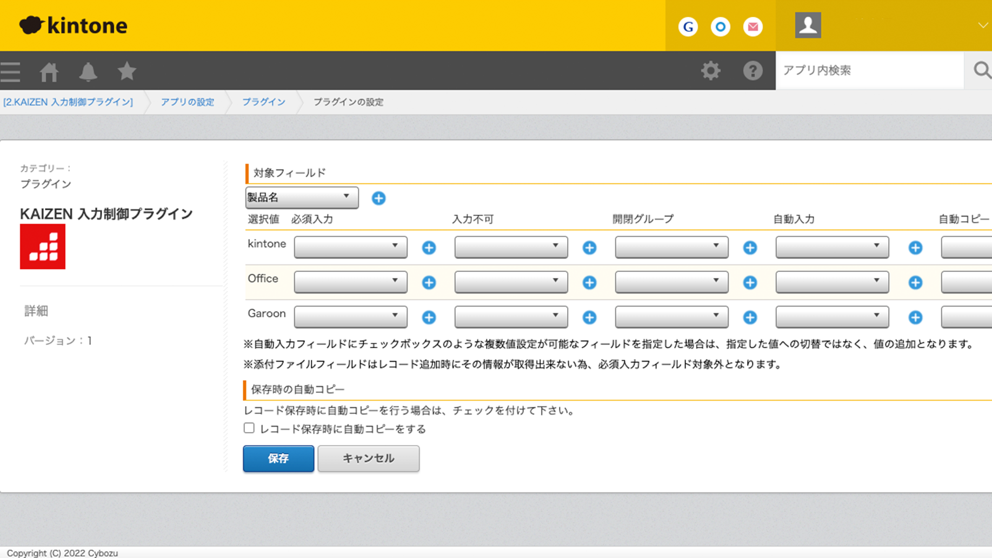This screenshot has width=992, height=558.
Task: Click the バージョン：1 text
Action: pyautogui.click(x=58, y=341)
